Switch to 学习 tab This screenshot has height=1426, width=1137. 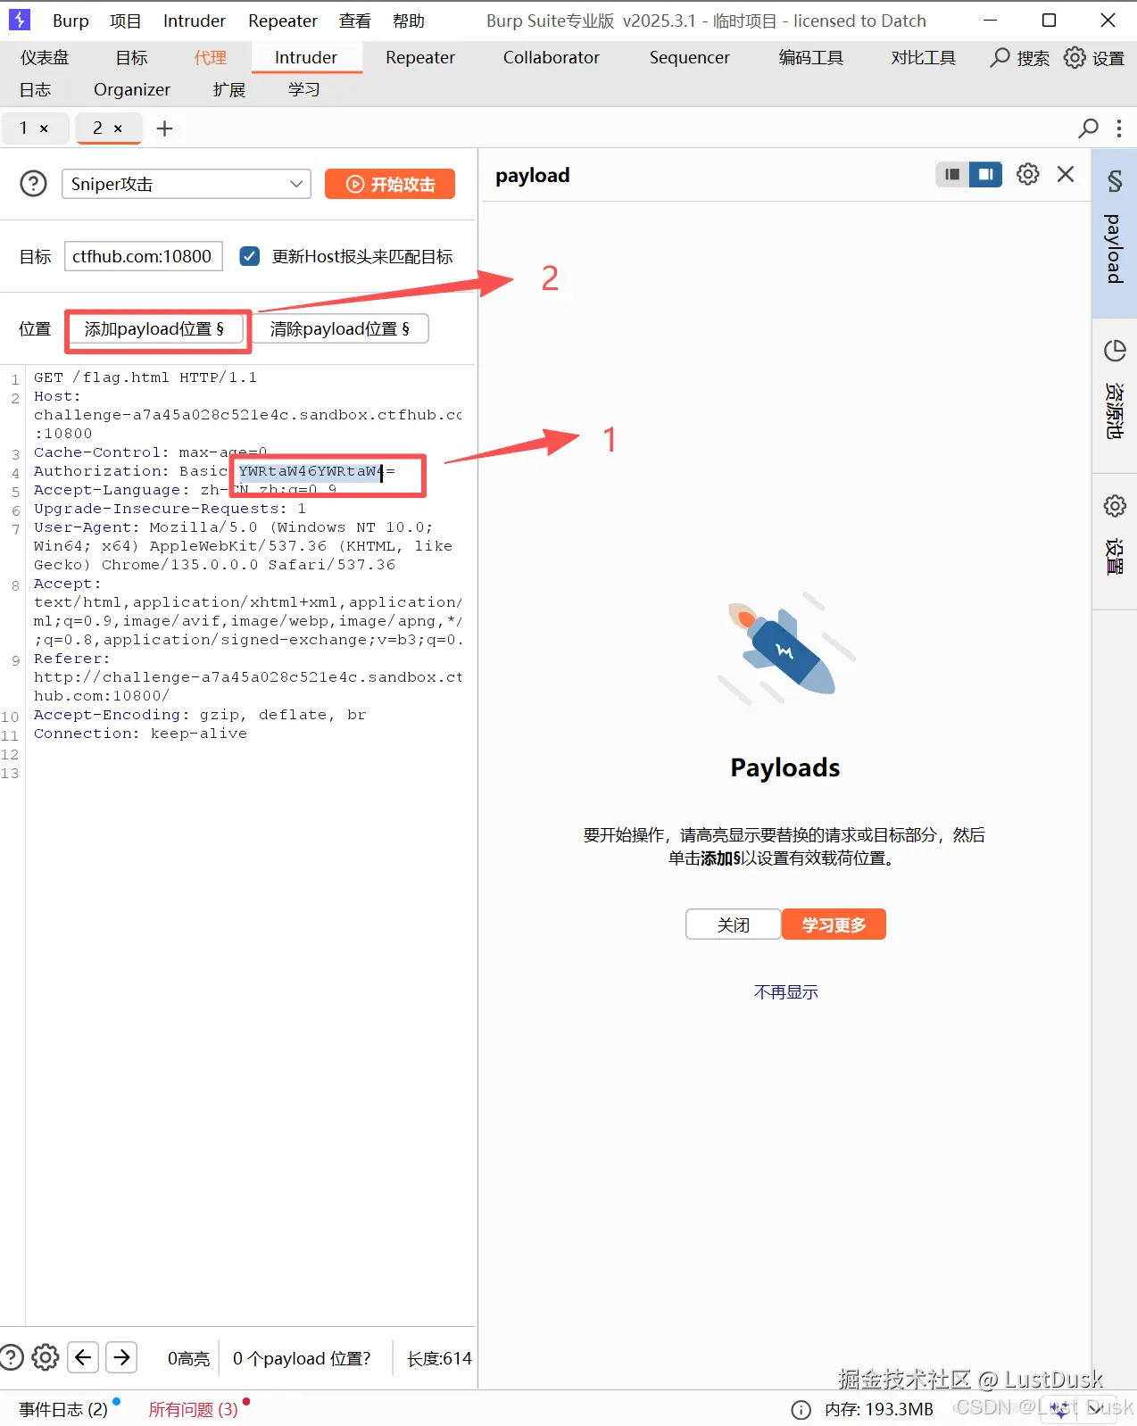tap(303, 90)
